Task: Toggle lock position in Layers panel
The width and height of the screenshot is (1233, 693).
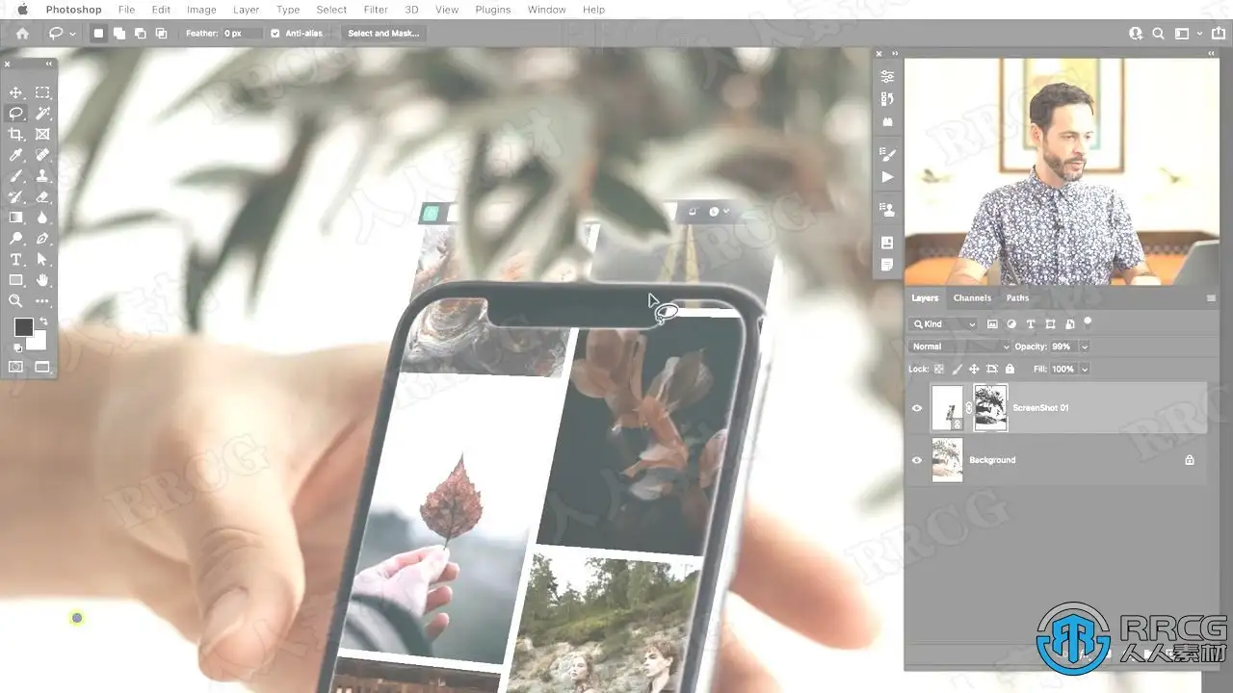Action: click(974, 369)
